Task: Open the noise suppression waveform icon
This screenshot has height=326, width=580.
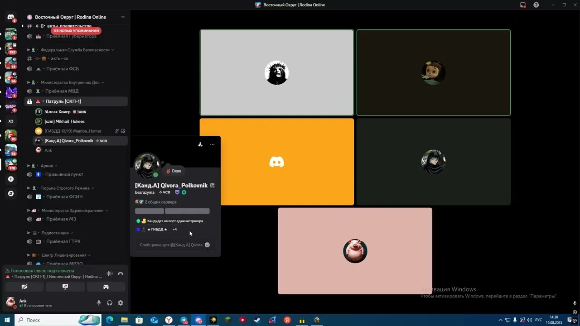Action: point(109,273)
